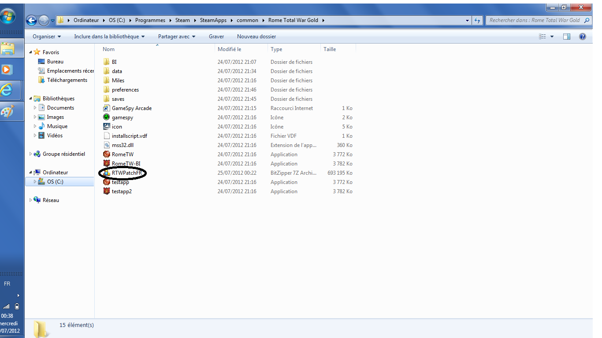This screenshot has width=602, height=338.
Task: Sort by the Type column header
Action: pyautogui.click(x=294, y=49)
